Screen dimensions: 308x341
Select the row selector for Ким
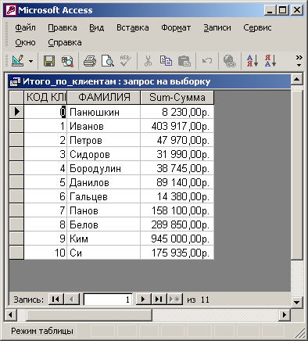pyautogui.click(x=16, y=239)
